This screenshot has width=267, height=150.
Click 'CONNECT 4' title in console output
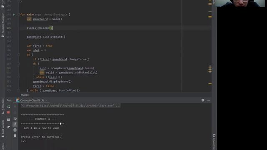(x=43, y=119)
